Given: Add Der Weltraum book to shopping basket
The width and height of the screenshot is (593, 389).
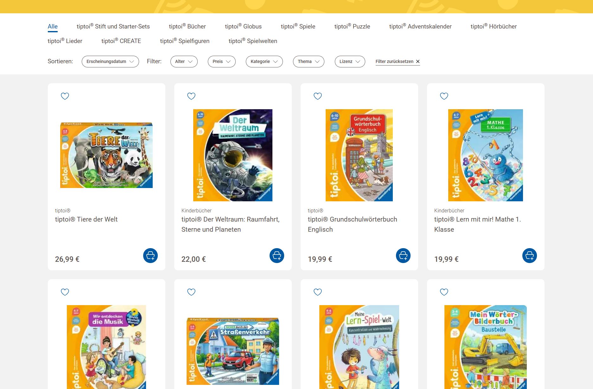Looking at the screenshot, I should [x=277, y=255].
